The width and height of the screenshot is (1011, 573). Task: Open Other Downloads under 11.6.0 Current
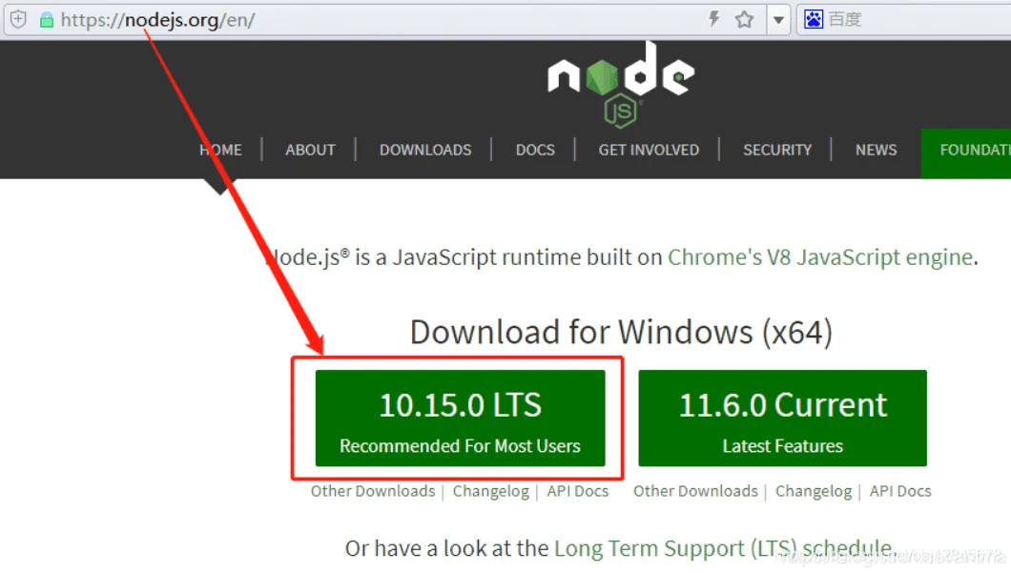click(x=695, y=491)
